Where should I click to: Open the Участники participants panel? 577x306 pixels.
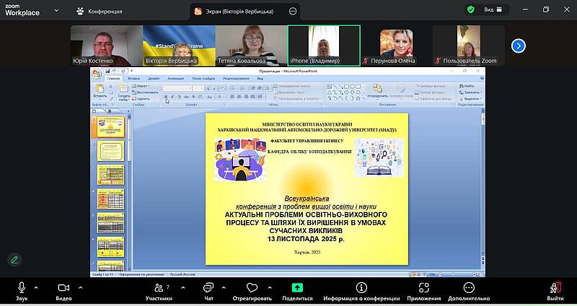point(159,288)
